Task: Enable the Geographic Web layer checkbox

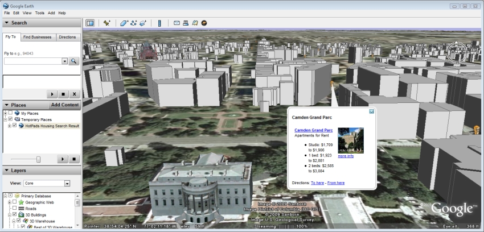Action: [x=14, y=202]
